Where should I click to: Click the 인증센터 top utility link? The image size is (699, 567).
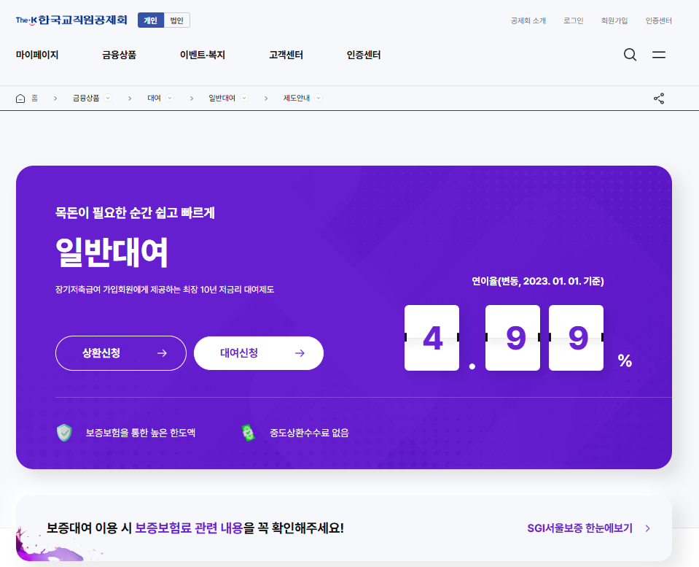coord(658,20)
